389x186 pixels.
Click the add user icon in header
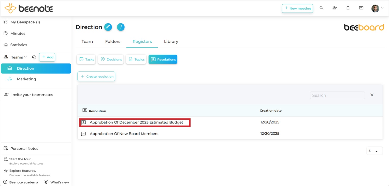[x=335, y=8]
